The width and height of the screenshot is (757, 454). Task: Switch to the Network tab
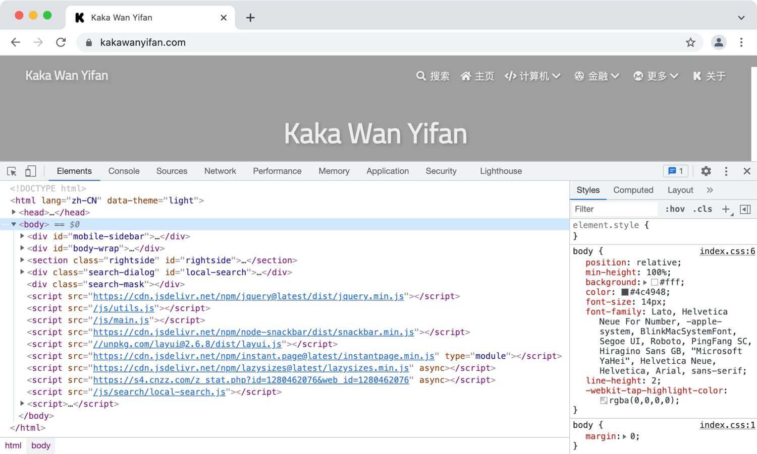point(220,171)
